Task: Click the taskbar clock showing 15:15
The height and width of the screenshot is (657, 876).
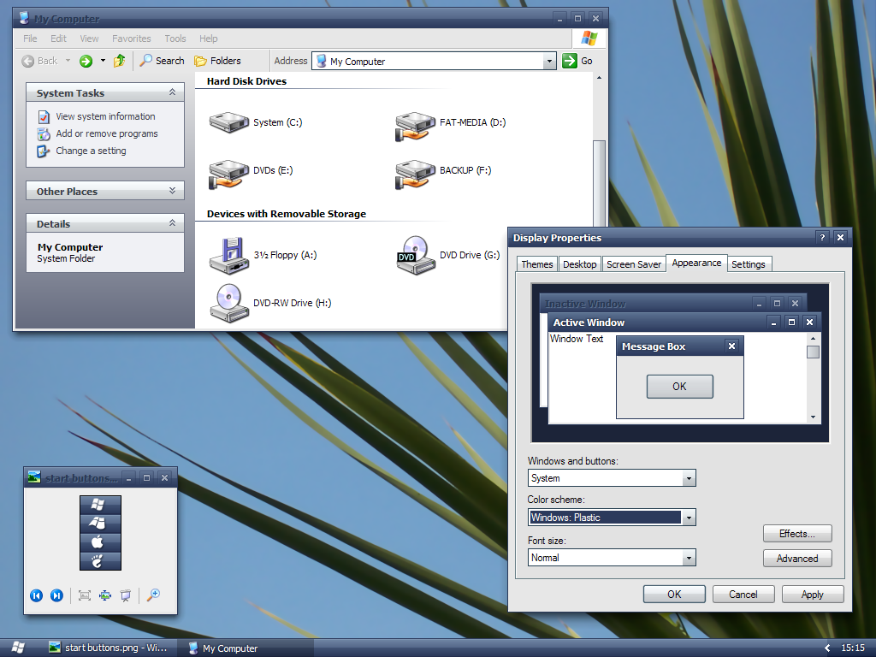Action: tap(853, 648)
